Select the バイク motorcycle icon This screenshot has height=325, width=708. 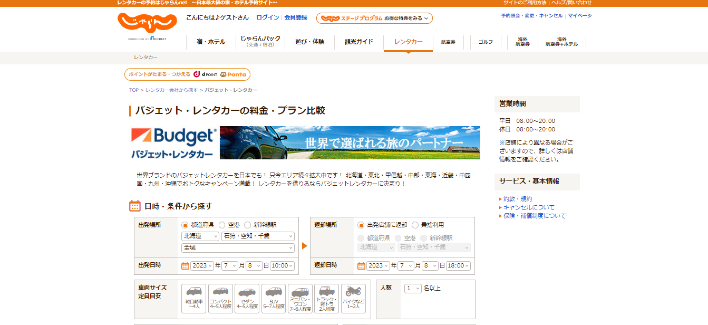353,299
